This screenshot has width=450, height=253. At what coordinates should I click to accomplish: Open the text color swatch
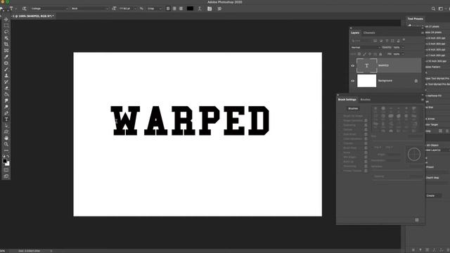click(190, 8)
